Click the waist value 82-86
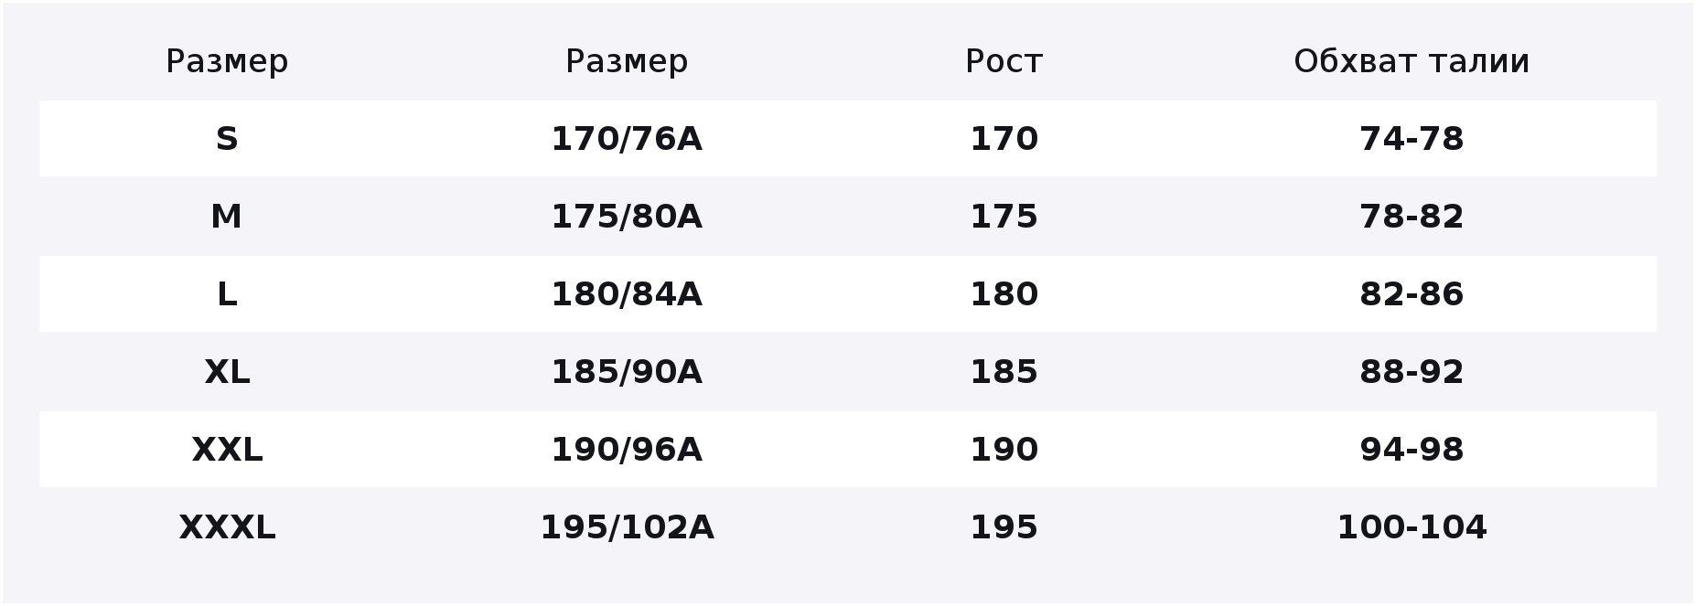 pyautogui.click(x=1412, y=294)
